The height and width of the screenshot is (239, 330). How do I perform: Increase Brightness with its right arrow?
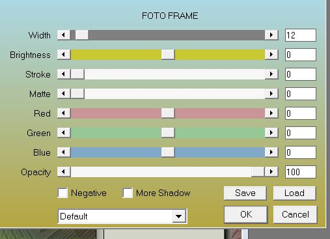tap(271, 55)
